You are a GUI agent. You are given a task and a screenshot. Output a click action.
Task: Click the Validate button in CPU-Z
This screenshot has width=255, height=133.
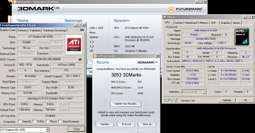click(227, 100)
